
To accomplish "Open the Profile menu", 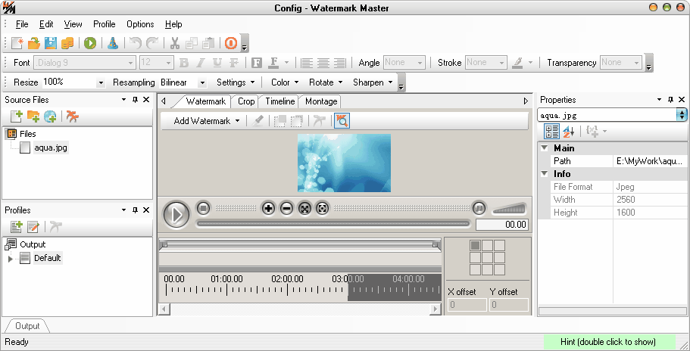I will (104, 24).
